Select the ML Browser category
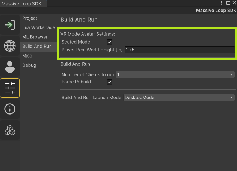This screenshot has width=237, height=171. [35, 37]
